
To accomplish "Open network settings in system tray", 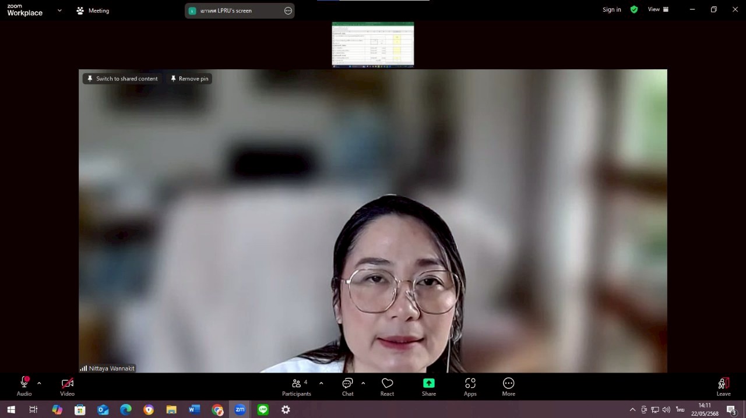I will pyautogui.click(x=655, y=410).
